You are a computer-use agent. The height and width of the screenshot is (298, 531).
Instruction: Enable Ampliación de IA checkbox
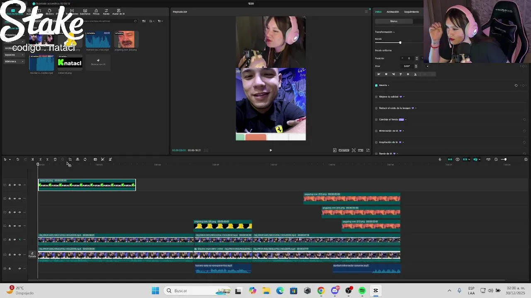[376, 142]
